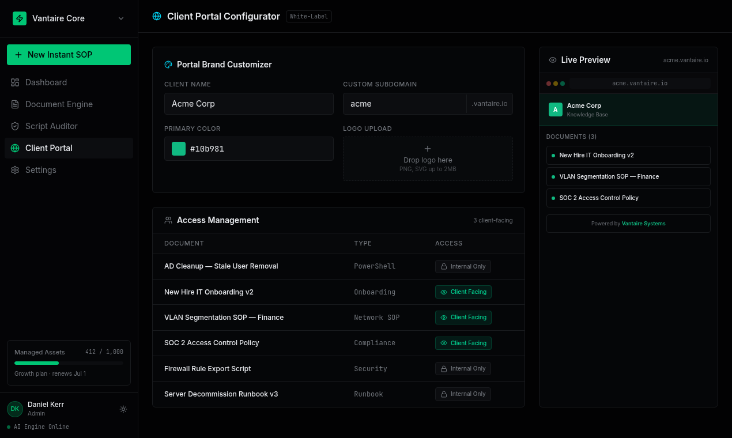Click the palette icon next to Portal Brand Customizer
Screen dimensions: 732x438
[168, 65]
